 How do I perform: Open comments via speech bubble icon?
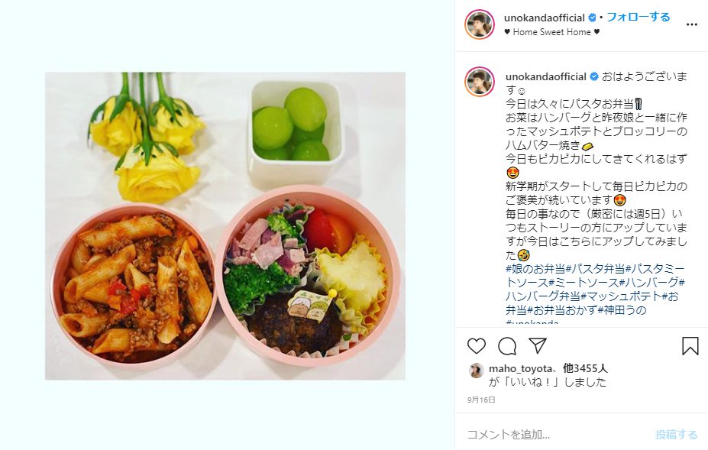pos(507,346)
